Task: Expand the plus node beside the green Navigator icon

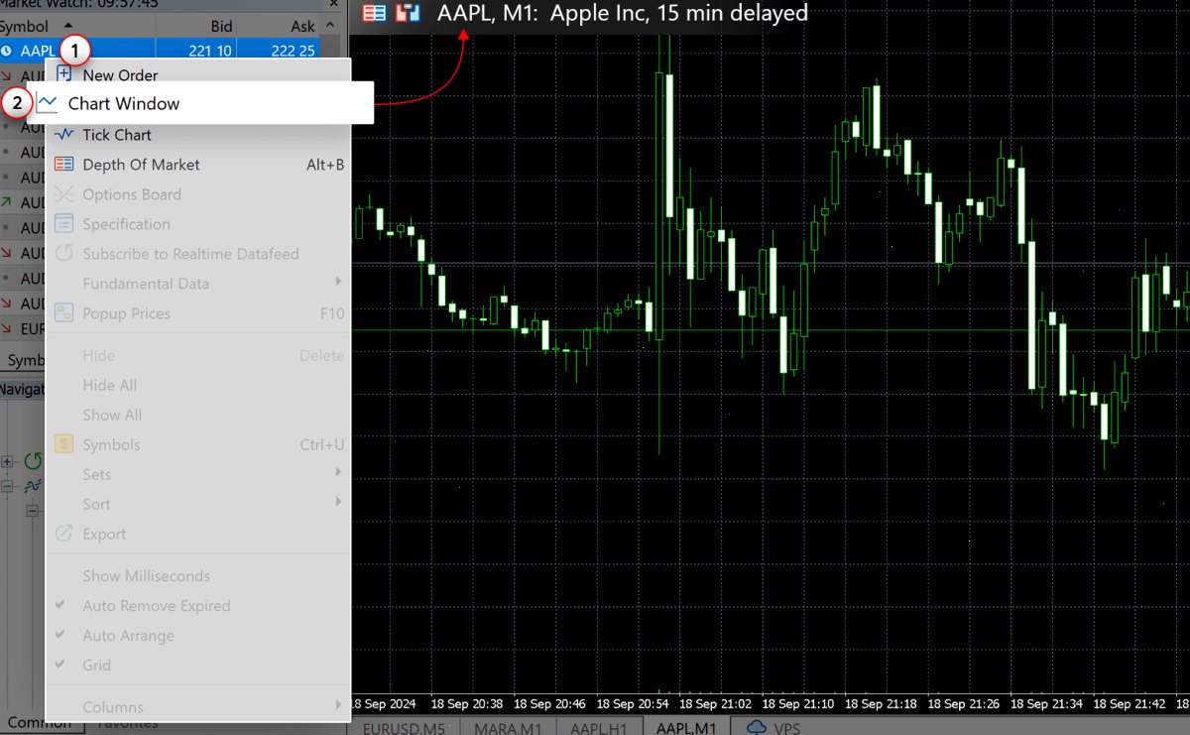Action: coord(8,461)
